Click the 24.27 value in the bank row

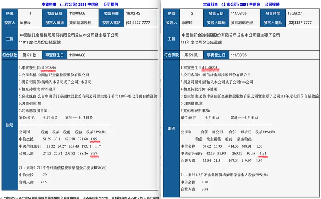click(x=62, y=146)
